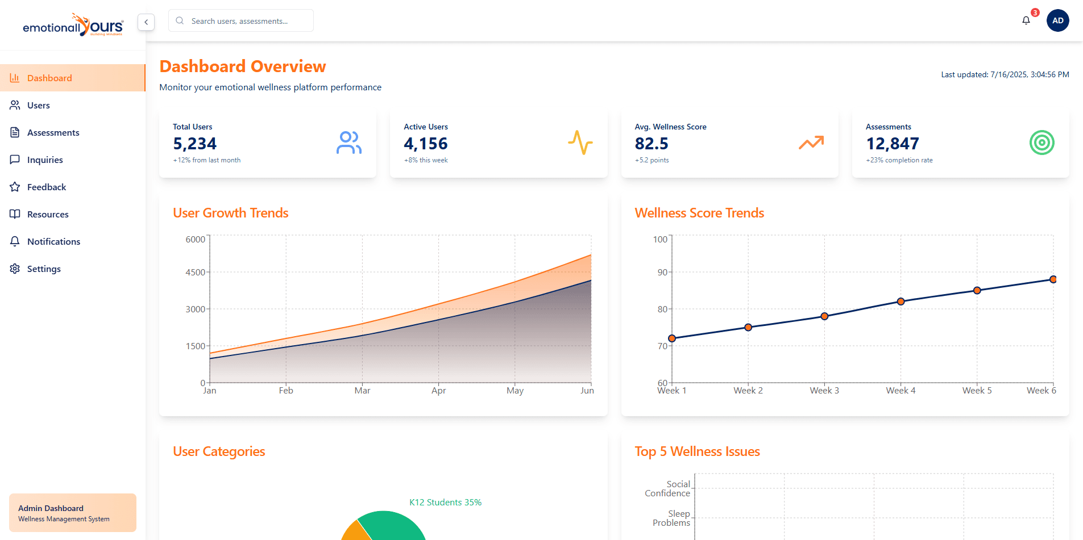Click the wellness score trending arrow icon
This screenshot has width=1083, height=540.
811,143
